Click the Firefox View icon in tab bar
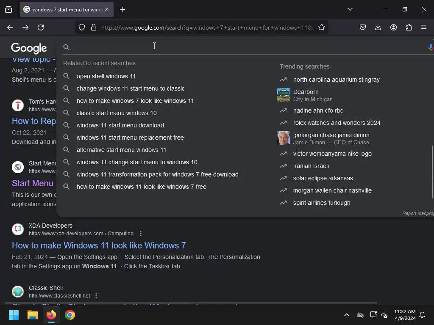 pos(8,9)
